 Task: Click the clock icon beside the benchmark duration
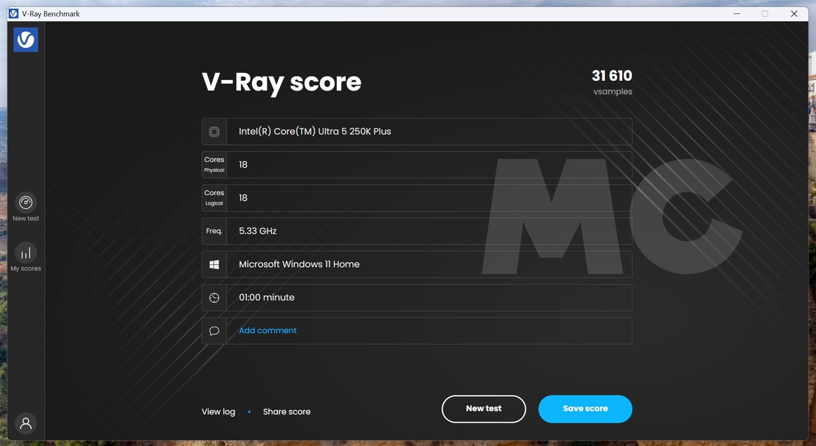[x=214, y=297]
